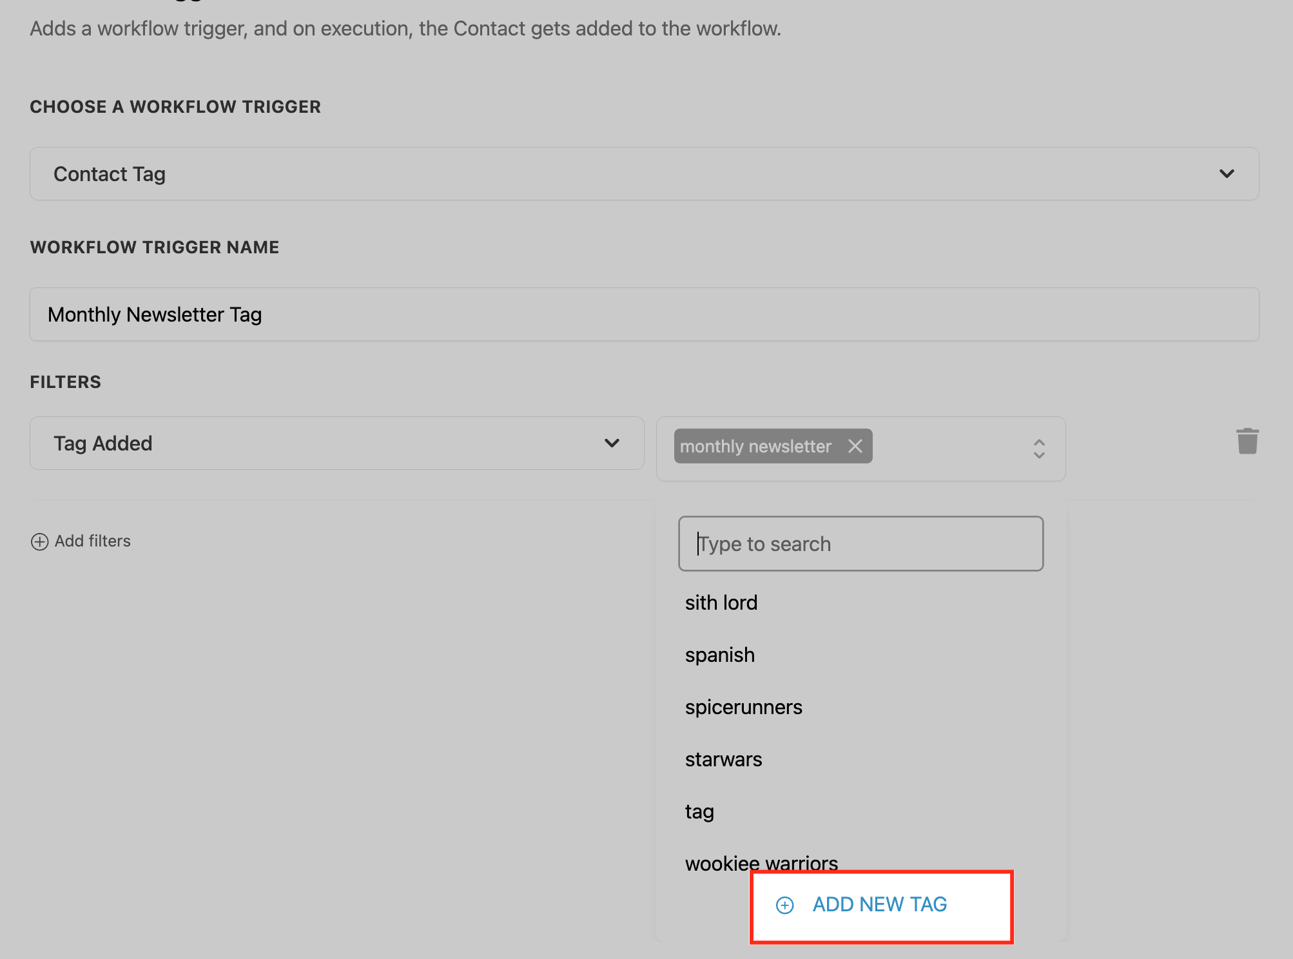
Task: Click the tag multi-select box empty area
Action: 948,449
